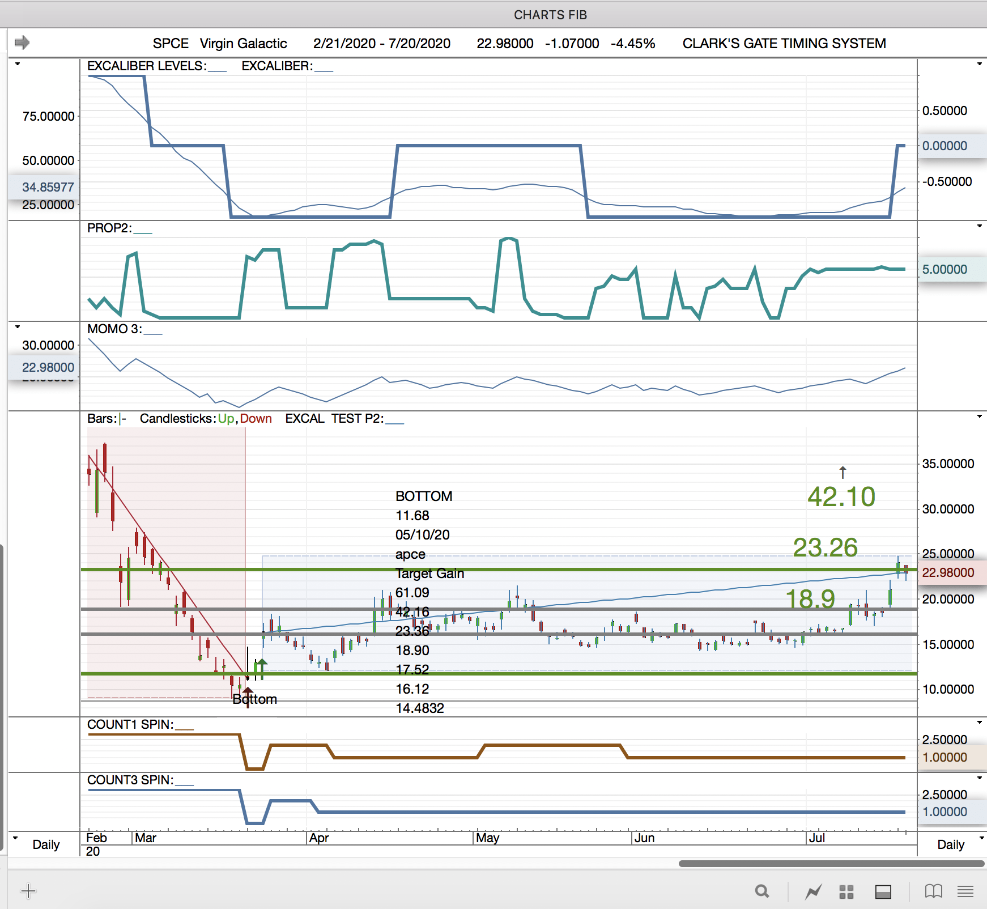Click the 5.00000 PROP2 value tag

[x=952, y=269]
